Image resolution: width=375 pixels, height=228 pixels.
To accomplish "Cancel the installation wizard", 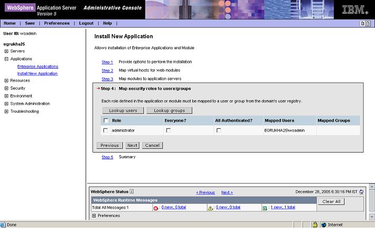I will coord(152,145).
